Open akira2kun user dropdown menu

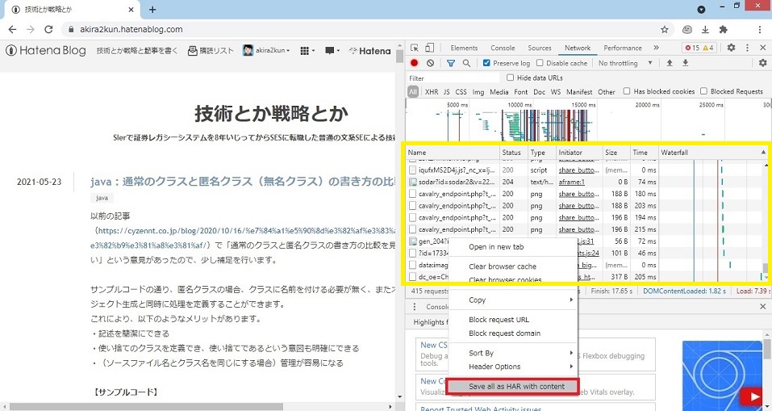pos(266,50)
